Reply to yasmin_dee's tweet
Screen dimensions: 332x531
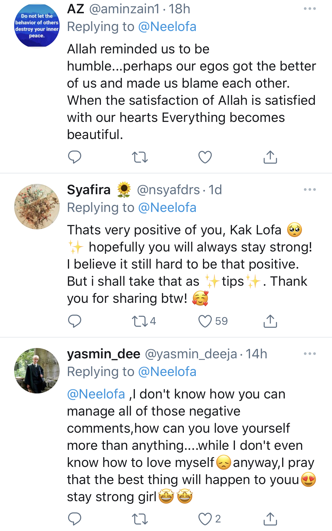tap(74, 519)
